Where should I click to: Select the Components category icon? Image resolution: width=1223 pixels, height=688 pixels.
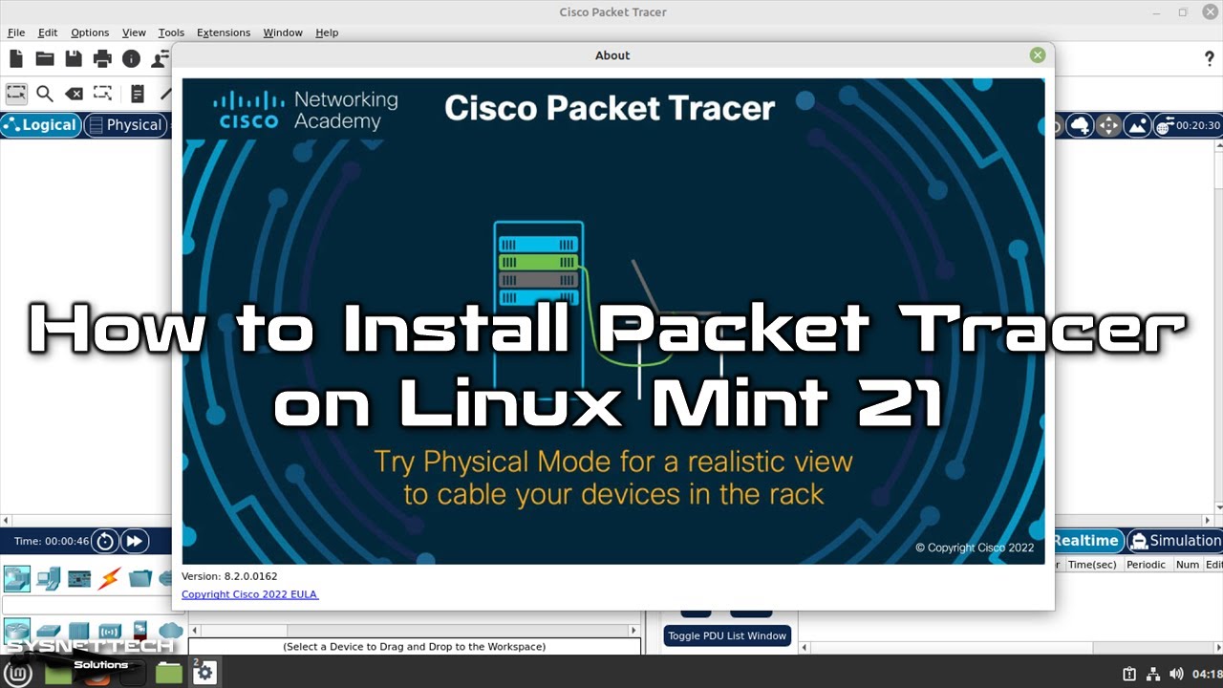pyautogui.click(x=79, y=578)
